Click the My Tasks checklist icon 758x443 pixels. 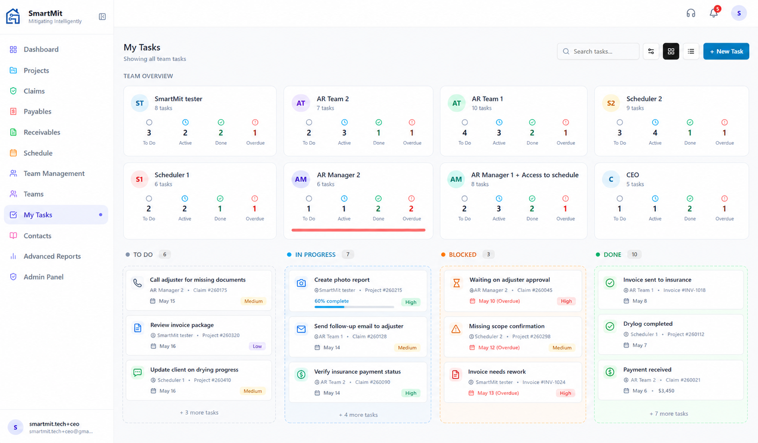coord(13,215)
